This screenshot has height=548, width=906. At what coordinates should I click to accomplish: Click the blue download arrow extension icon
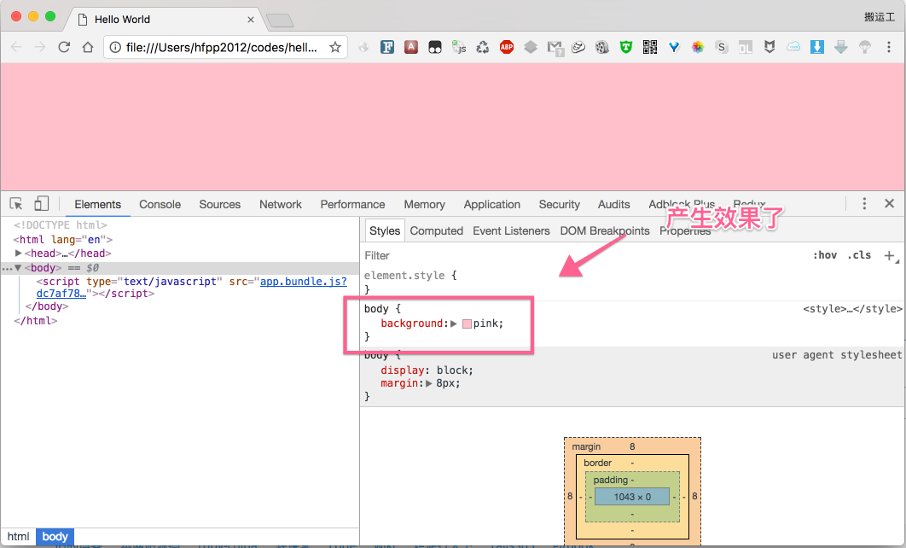(817, 47)
